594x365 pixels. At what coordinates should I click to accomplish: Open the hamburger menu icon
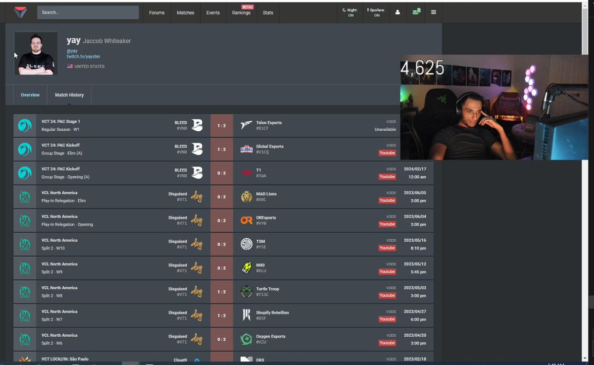tap(434, 12)
